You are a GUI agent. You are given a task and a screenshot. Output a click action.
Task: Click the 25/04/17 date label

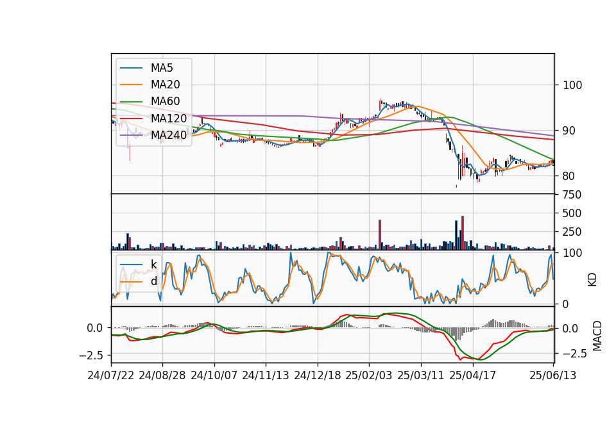(473, 375)
